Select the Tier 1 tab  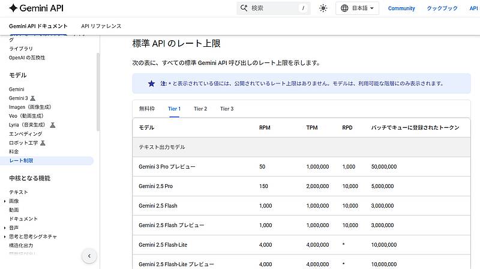[x=174, y=109]
